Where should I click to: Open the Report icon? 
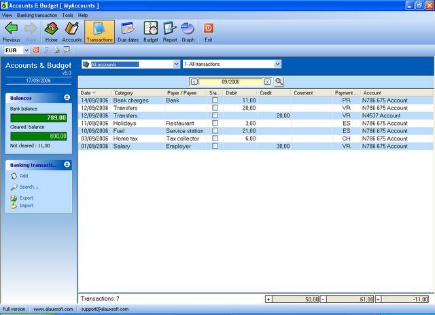170,31
